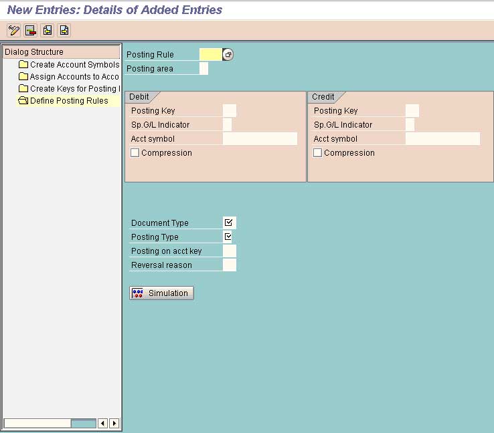Go to the previous entry using toolbar icon
The width and height of the screenshot is (494, 433).
[x=47, y=30]
